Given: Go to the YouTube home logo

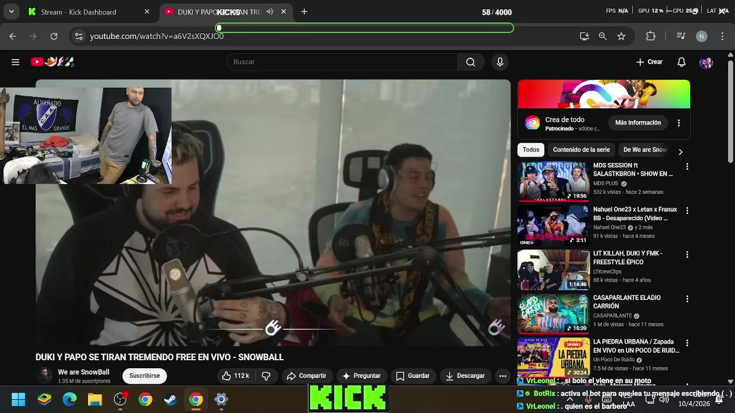Looking at the screenshot, I should (x=53, y=62).
